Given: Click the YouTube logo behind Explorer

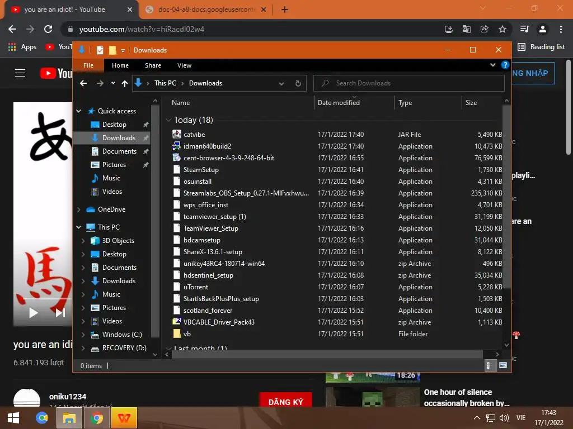Looking at the screenshot, I should 56,73.
